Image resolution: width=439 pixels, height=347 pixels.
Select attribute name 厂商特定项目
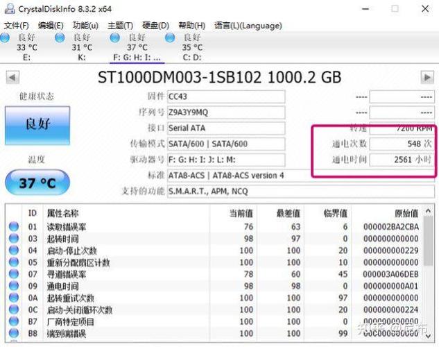click(70, 321)
